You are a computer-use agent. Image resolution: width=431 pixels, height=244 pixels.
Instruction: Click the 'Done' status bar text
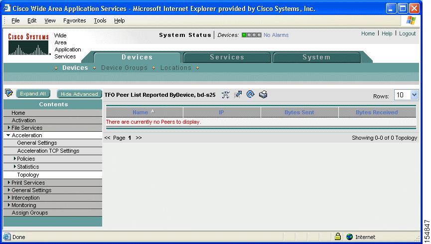point(19,237)
